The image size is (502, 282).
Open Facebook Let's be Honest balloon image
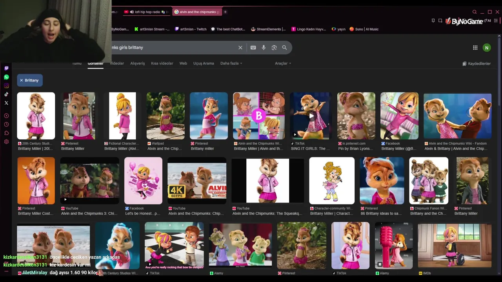[x=143, y=181]
